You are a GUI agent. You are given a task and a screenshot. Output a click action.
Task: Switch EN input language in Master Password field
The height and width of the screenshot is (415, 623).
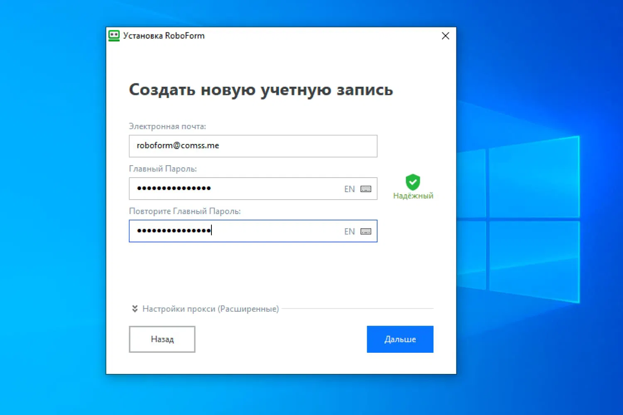(x=349, y=189)
